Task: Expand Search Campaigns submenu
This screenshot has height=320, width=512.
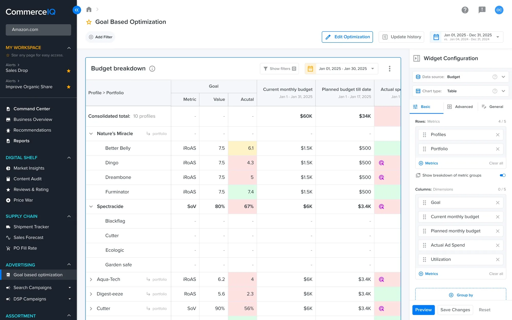Action: click(70, 288)
